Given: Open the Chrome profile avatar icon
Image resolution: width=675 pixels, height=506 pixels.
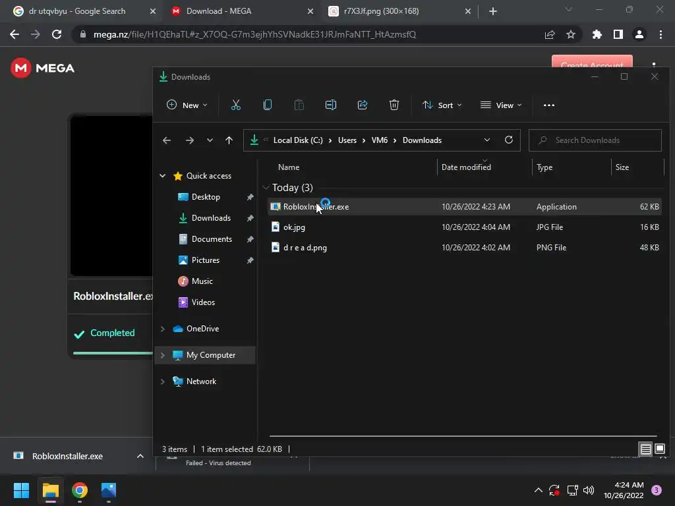Looking at the screenshot, I should click(x=639, y=34).
